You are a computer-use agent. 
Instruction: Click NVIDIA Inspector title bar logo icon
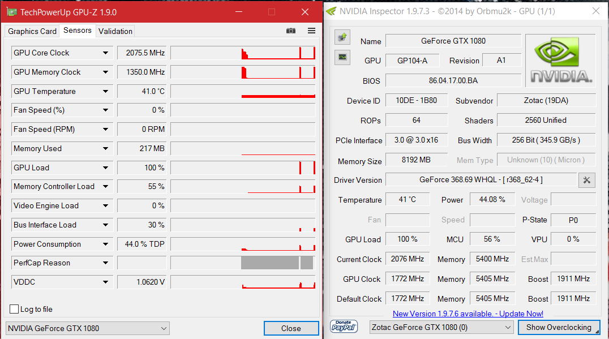tap(331, 11)
